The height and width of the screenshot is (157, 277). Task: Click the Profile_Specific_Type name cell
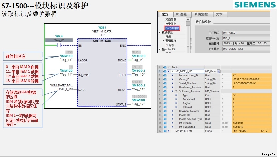[191, 119]
